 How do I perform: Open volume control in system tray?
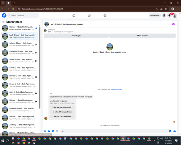(x=161, y=138)
